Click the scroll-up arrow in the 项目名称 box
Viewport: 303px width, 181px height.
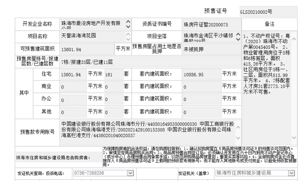[128, 35]
